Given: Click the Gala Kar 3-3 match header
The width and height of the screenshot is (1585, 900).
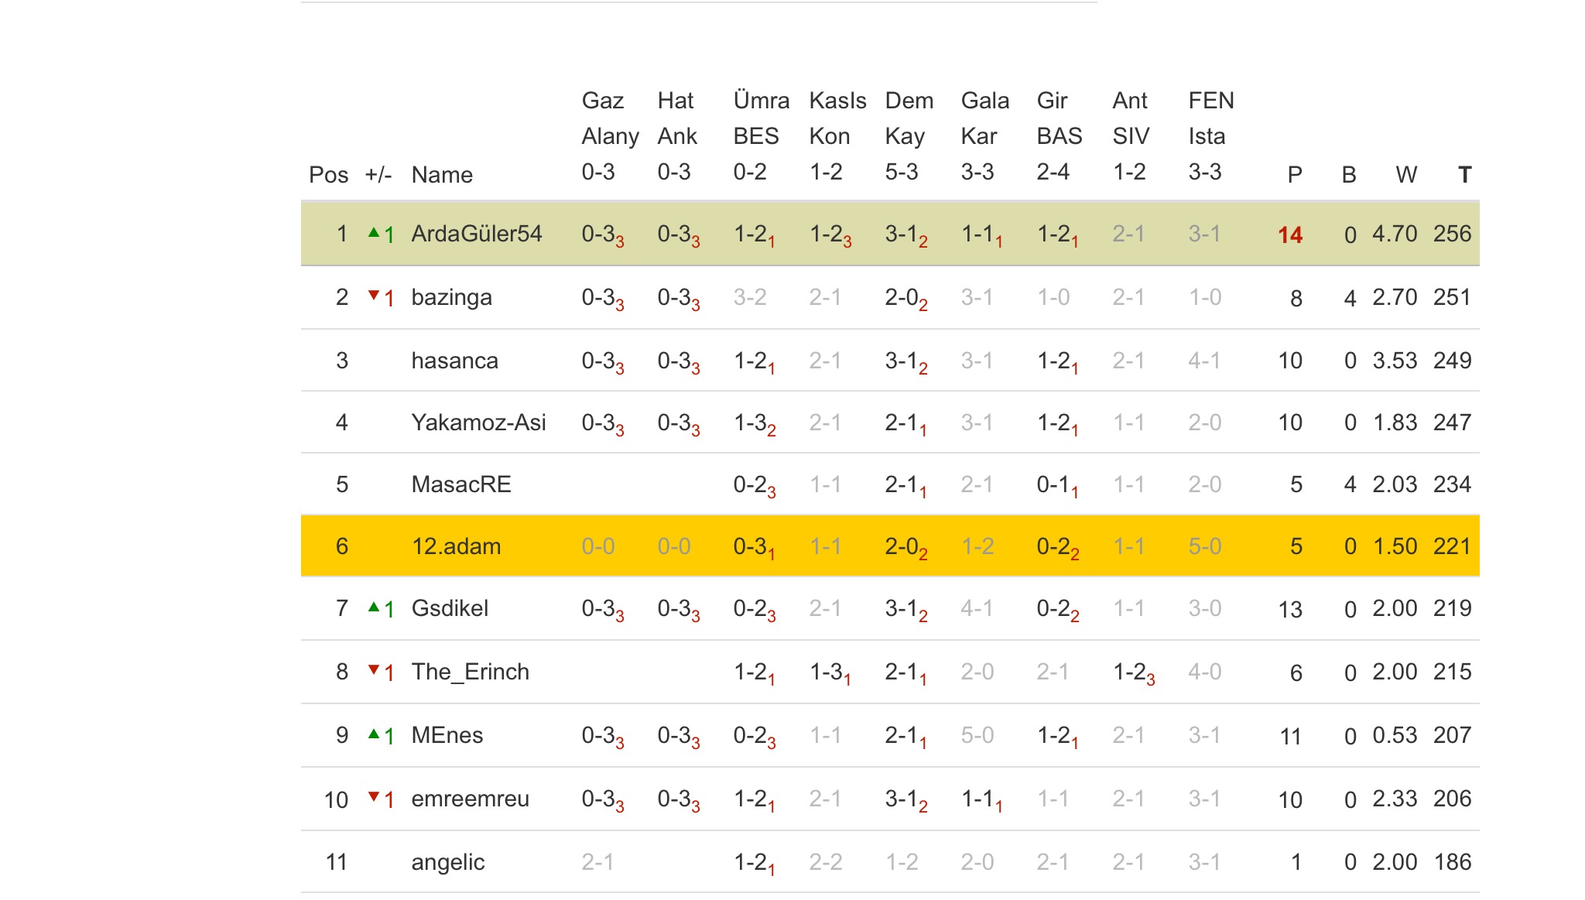Looking at the screenshot, I should point(985,136).
